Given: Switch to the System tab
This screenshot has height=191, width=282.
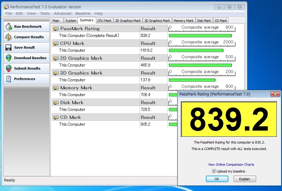Looking at the screenshot, I should click(x=71, y=21).
